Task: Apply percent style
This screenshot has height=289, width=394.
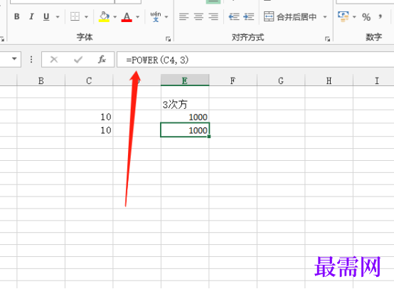Action: (366, 17)
